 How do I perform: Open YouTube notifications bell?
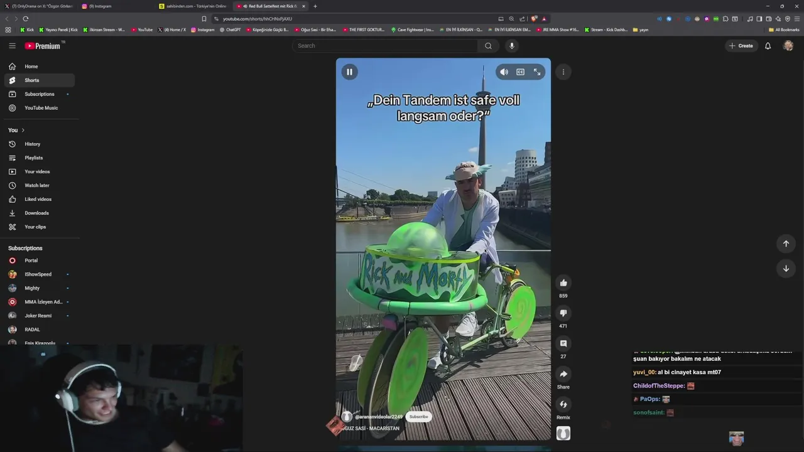tap(768, 46)
